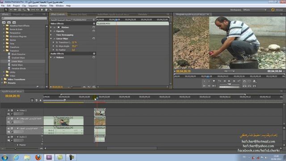Toggle animation stopwatch for Feather
This screenshot has width=286, height=161.
(57, 50)
